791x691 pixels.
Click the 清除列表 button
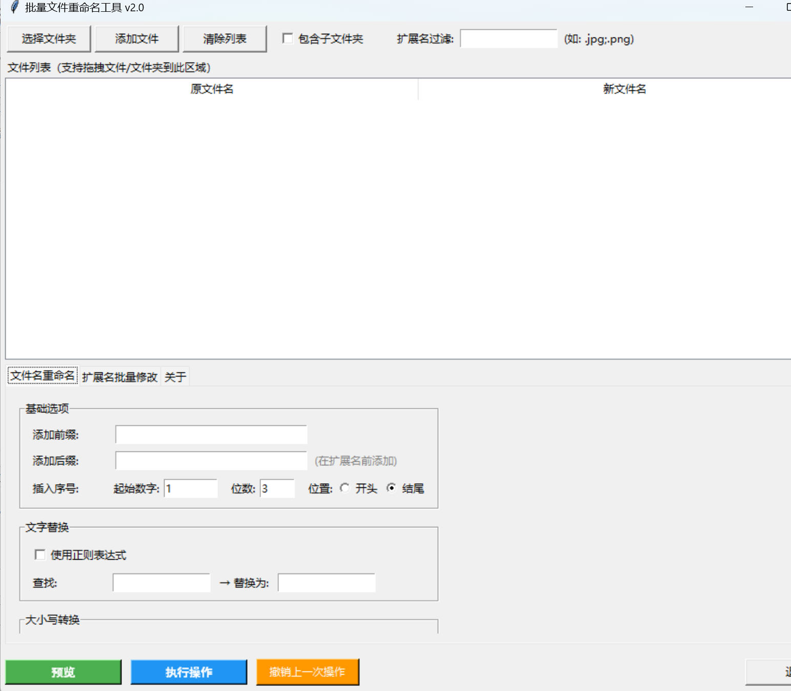[225, 39]
